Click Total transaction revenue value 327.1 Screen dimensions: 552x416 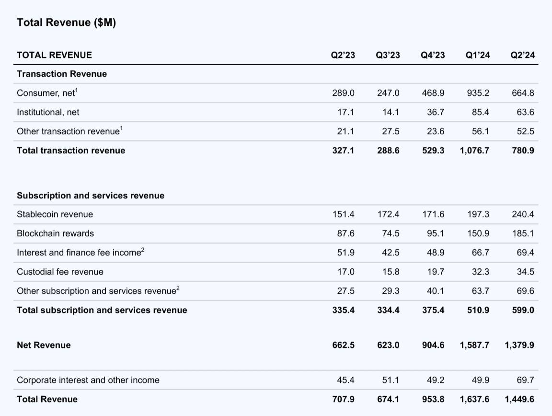343,150
